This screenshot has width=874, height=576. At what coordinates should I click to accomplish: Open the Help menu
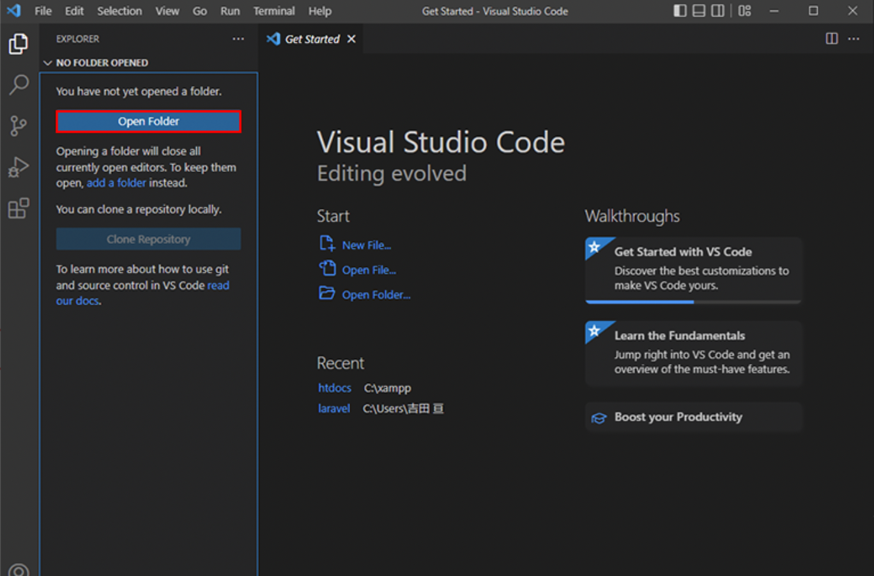pos(319,11)
